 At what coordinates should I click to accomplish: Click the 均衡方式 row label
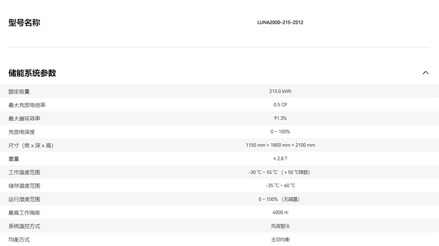[x=19, y=240]
